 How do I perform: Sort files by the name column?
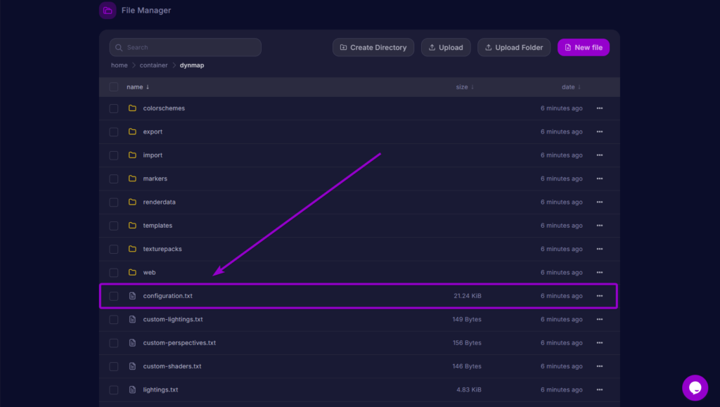[x=138, y=87]
